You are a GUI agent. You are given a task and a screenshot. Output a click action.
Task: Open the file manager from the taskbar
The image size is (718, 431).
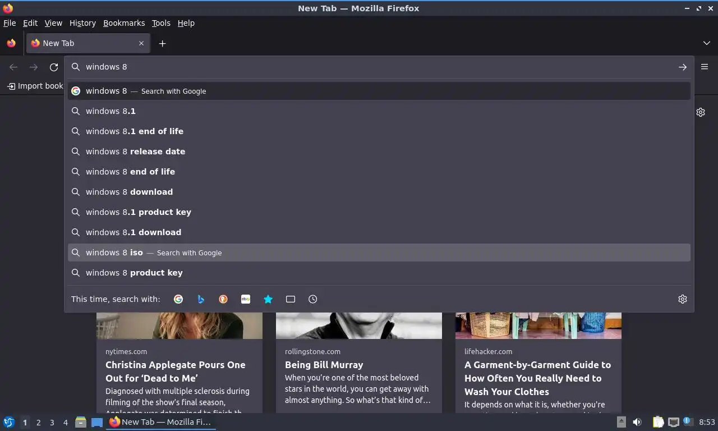tap(81, 422)
